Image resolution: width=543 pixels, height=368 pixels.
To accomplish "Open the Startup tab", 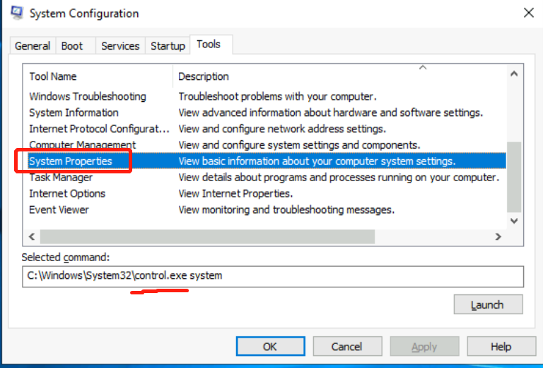I will click(x=168, y=46).
